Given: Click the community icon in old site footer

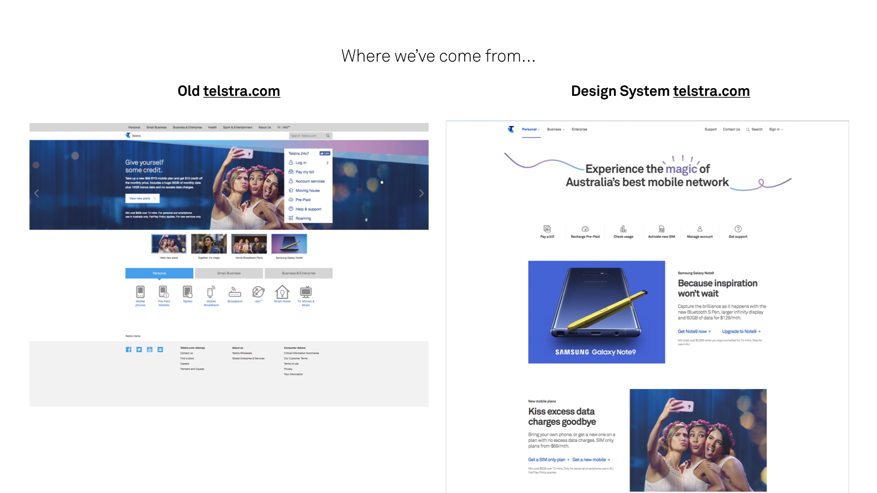Looking at the screenshot, I should (160, 350).
